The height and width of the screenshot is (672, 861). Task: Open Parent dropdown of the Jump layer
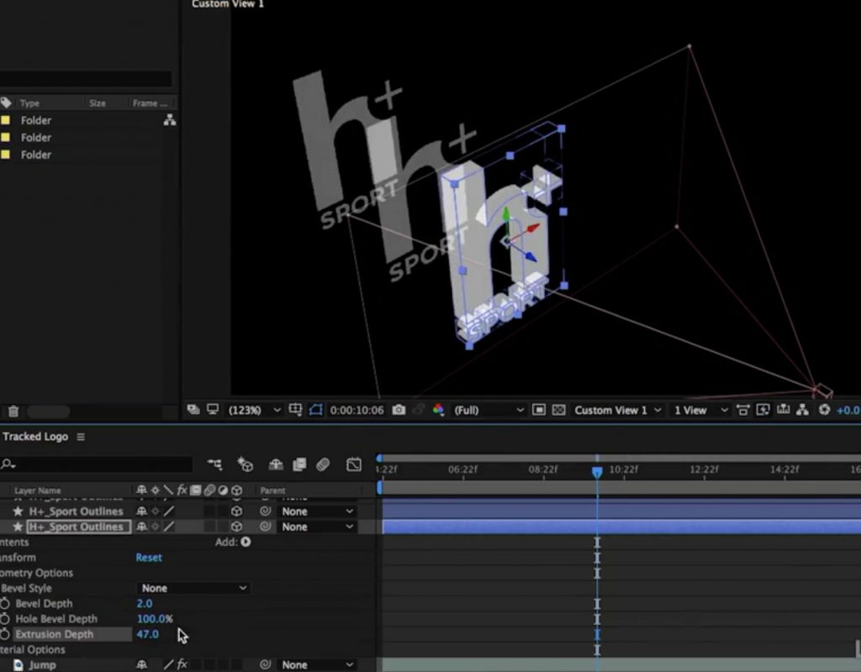tap(317, 665)
